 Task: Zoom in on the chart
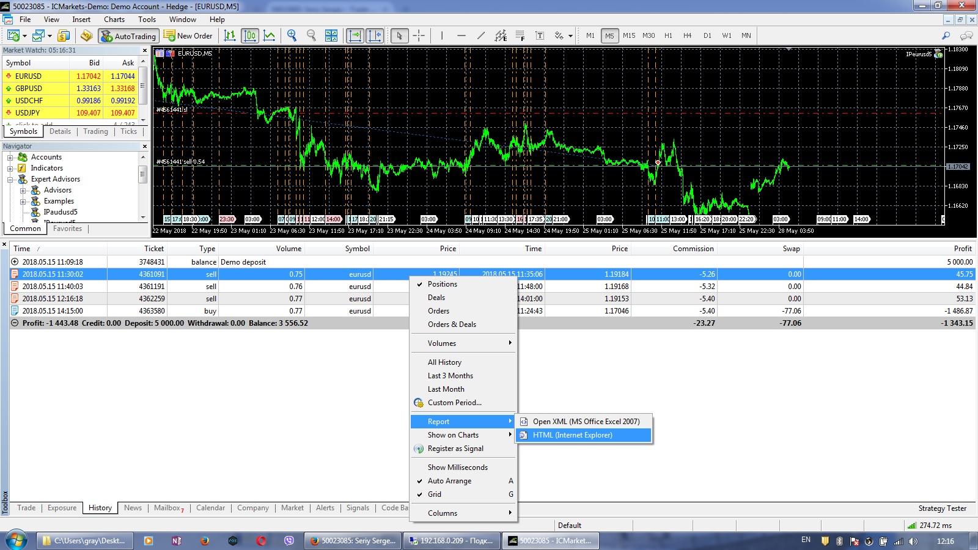[292, 35]
